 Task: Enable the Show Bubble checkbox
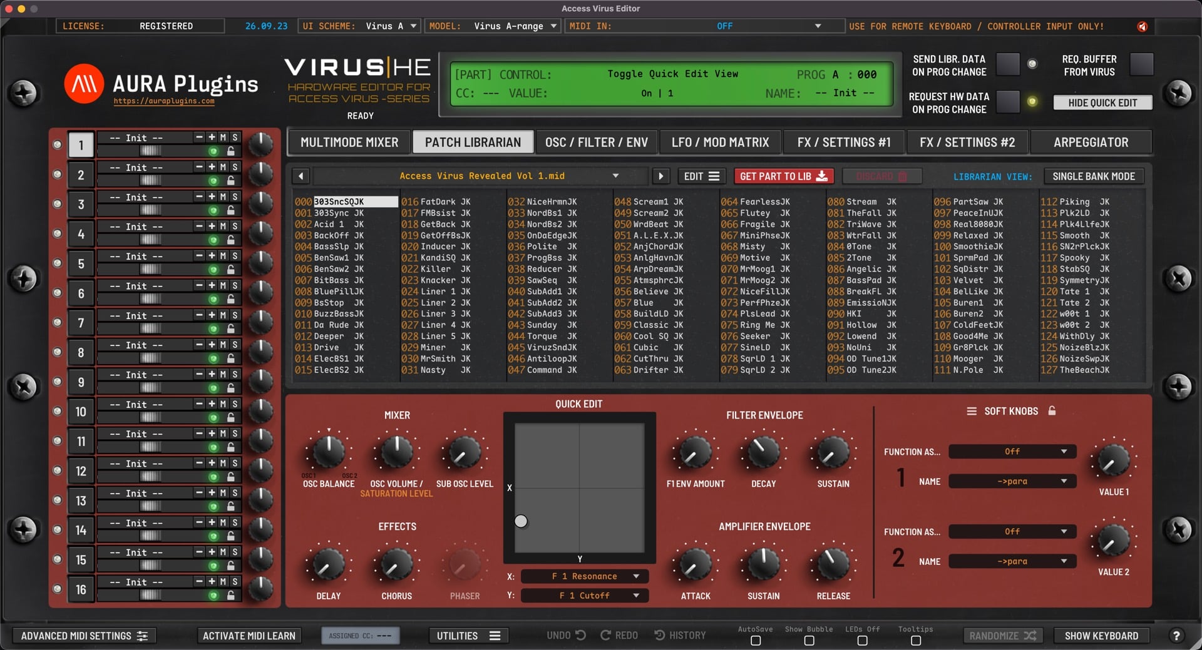pos(809,641)
